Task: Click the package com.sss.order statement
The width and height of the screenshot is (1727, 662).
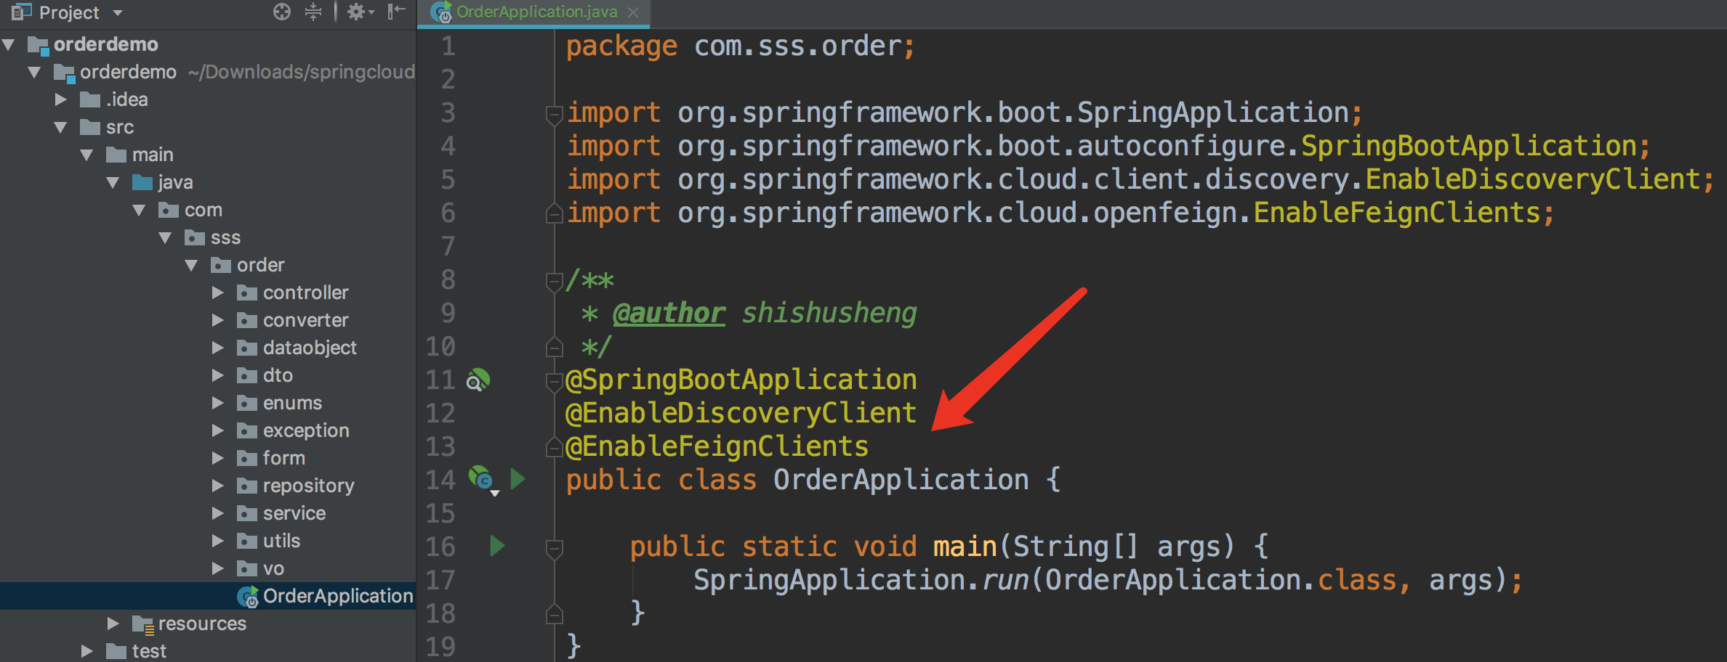Action: point(741,46)
